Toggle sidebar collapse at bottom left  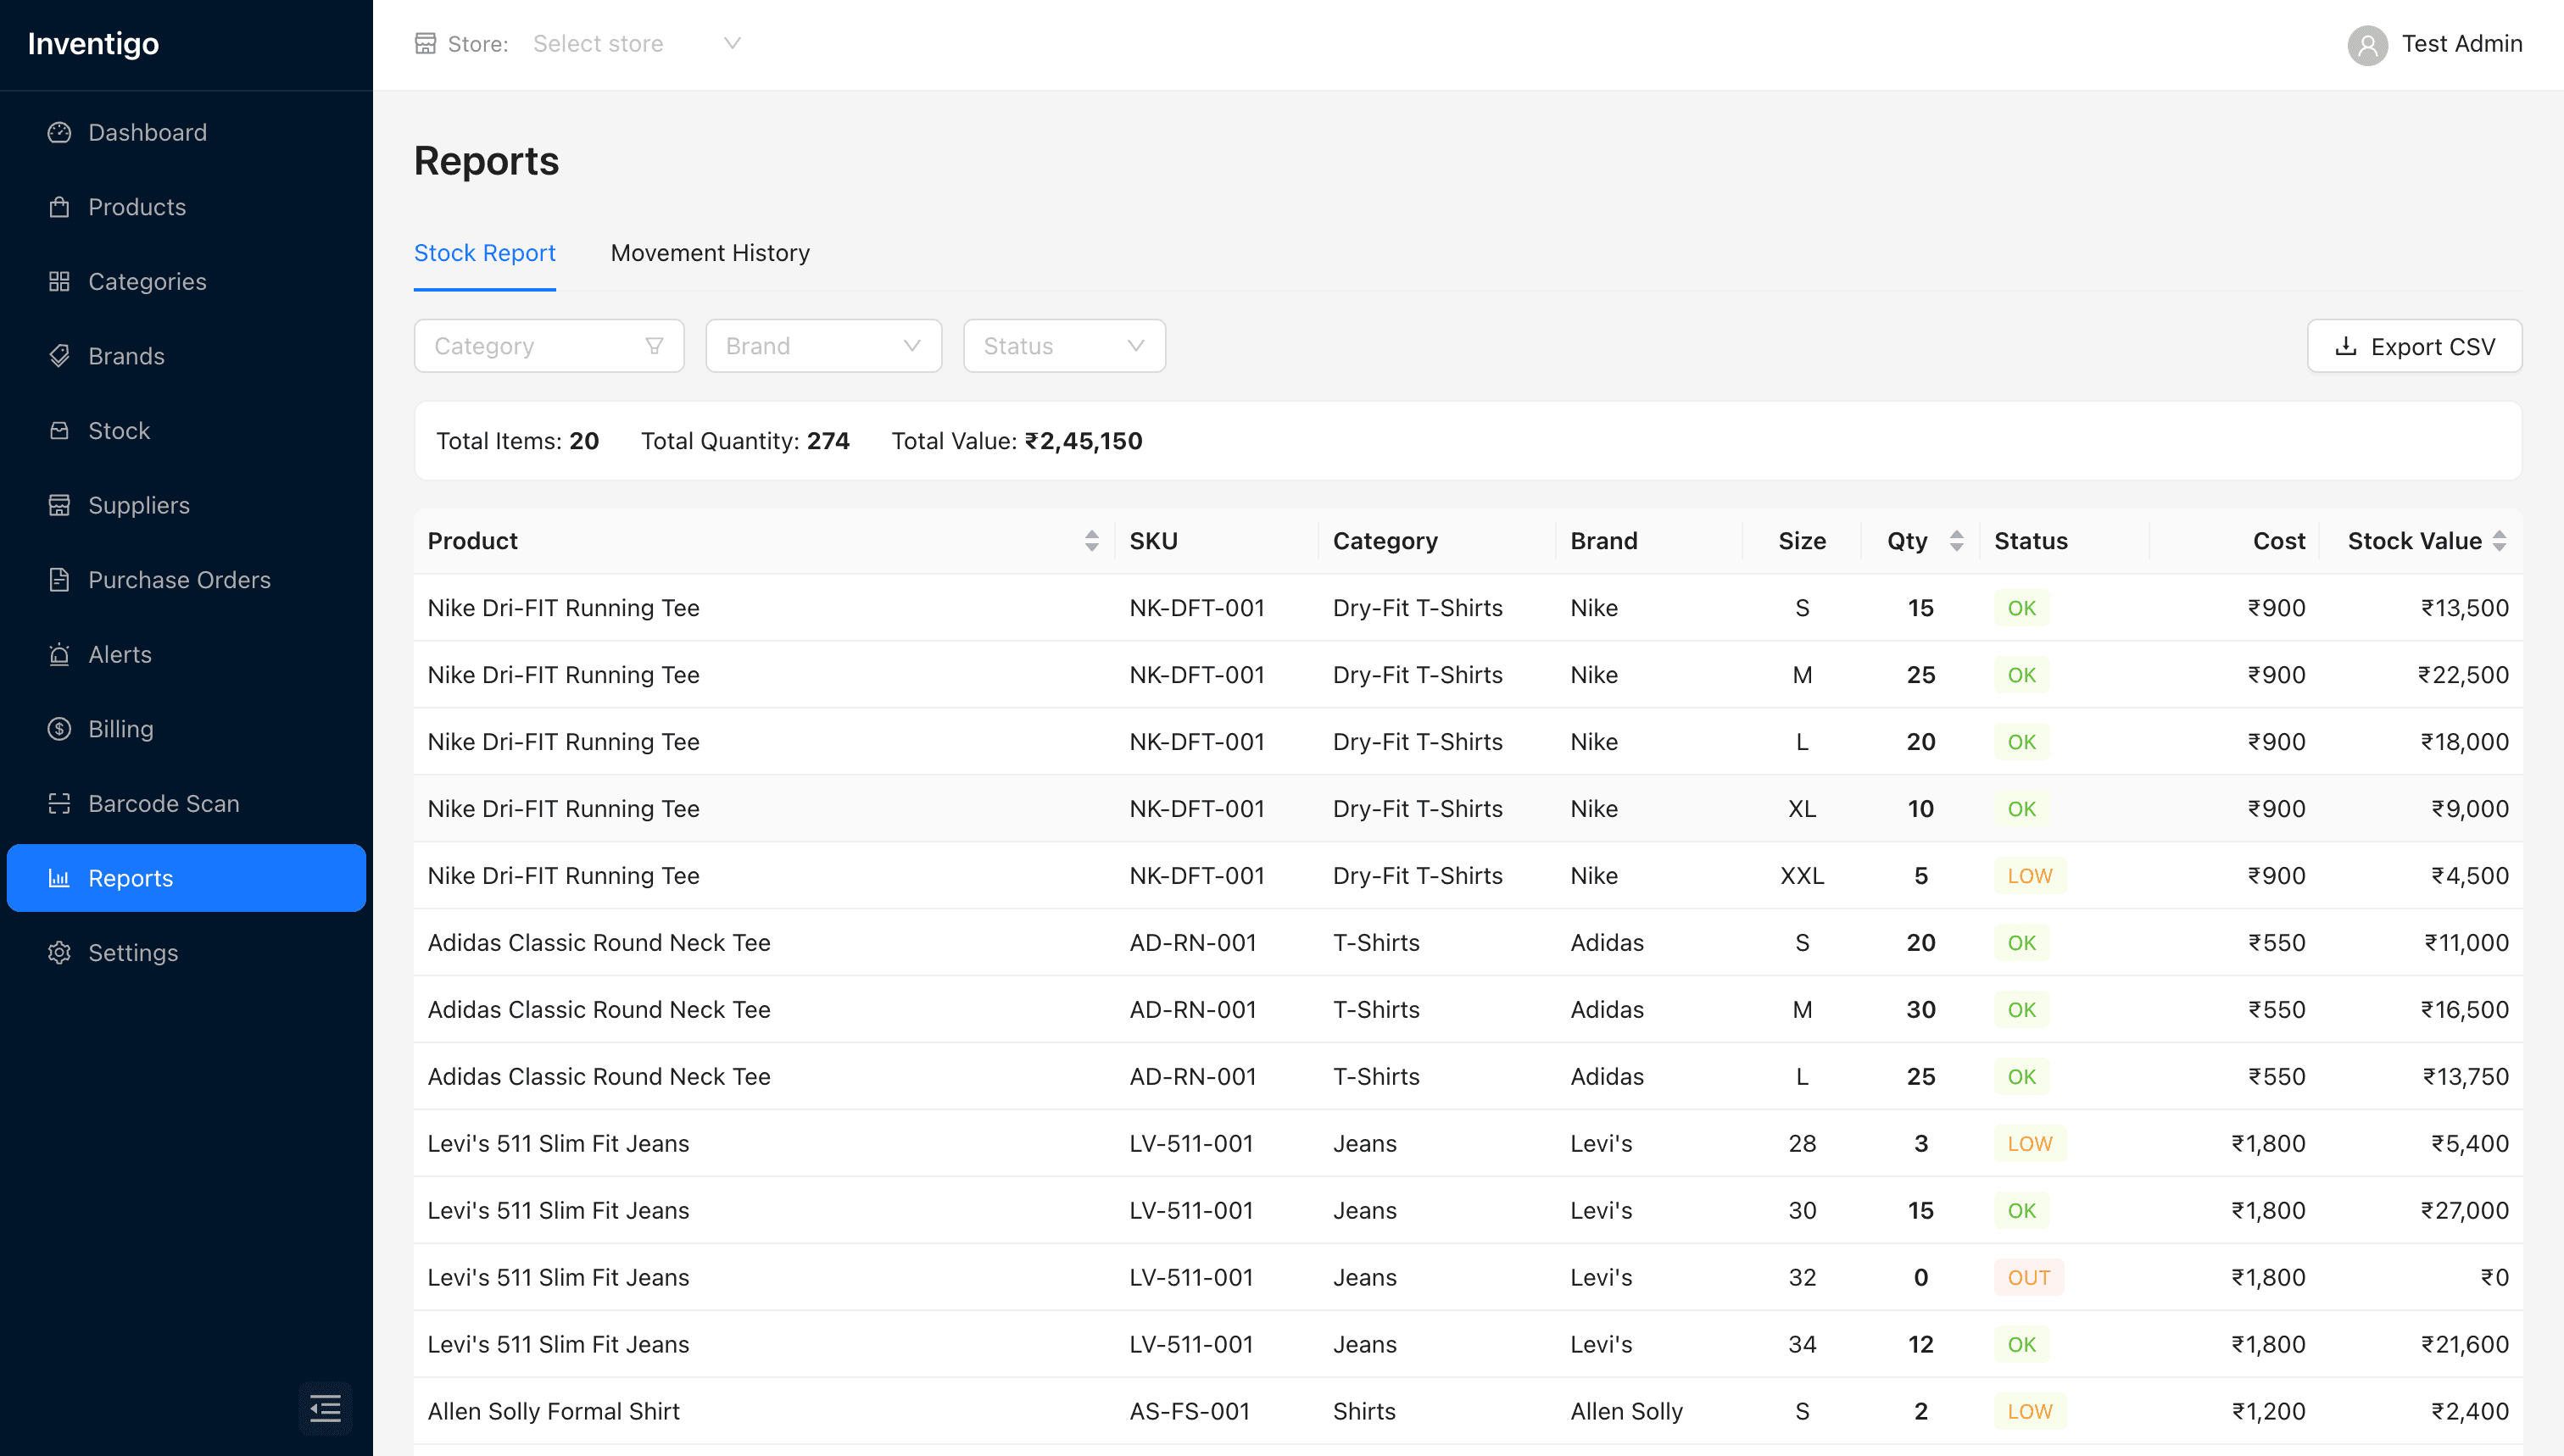[x=325, y=1408]
